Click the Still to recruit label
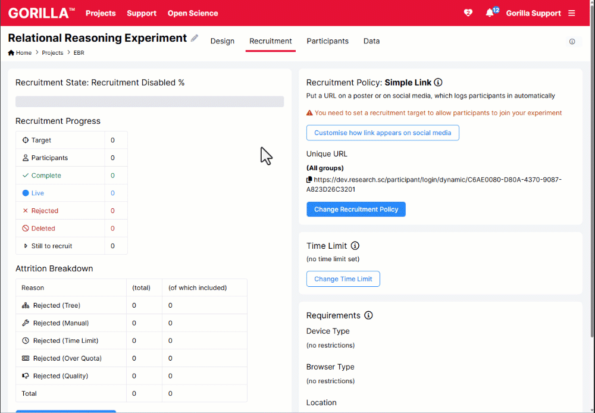Viewport: 595px width, 413px height. point(52,246)
